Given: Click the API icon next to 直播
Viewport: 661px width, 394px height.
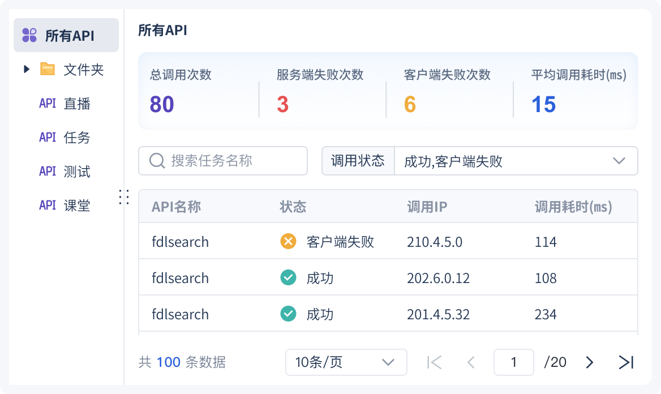Looking at the screenshot, I should 48,104.
